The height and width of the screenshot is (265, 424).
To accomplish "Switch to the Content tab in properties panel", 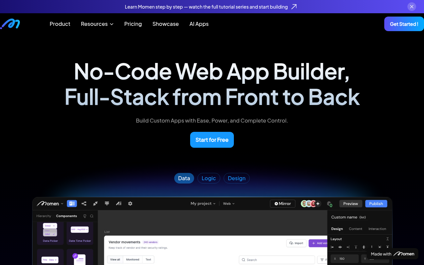I will coord(355,229).
